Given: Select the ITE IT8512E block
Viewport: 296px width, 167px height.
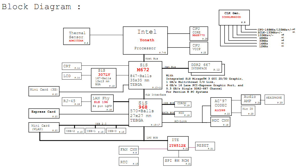Looking at the screenshot, I should coord(178,144).
